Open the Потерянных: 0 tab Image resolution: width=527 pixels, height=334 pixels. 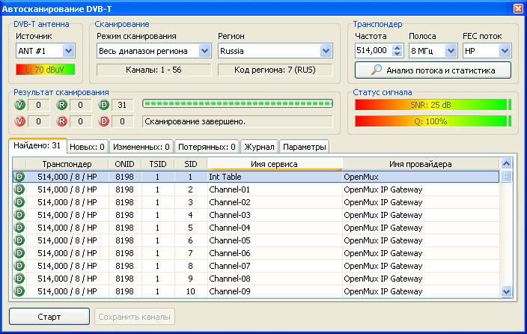pos(207,147)
